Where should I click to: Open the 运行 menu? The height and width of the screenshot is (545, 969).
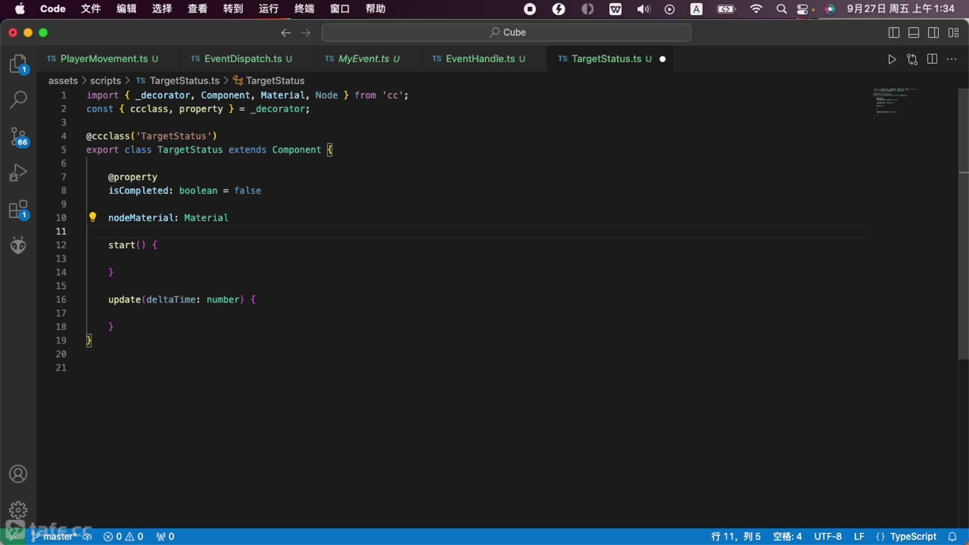coord(268,9)
